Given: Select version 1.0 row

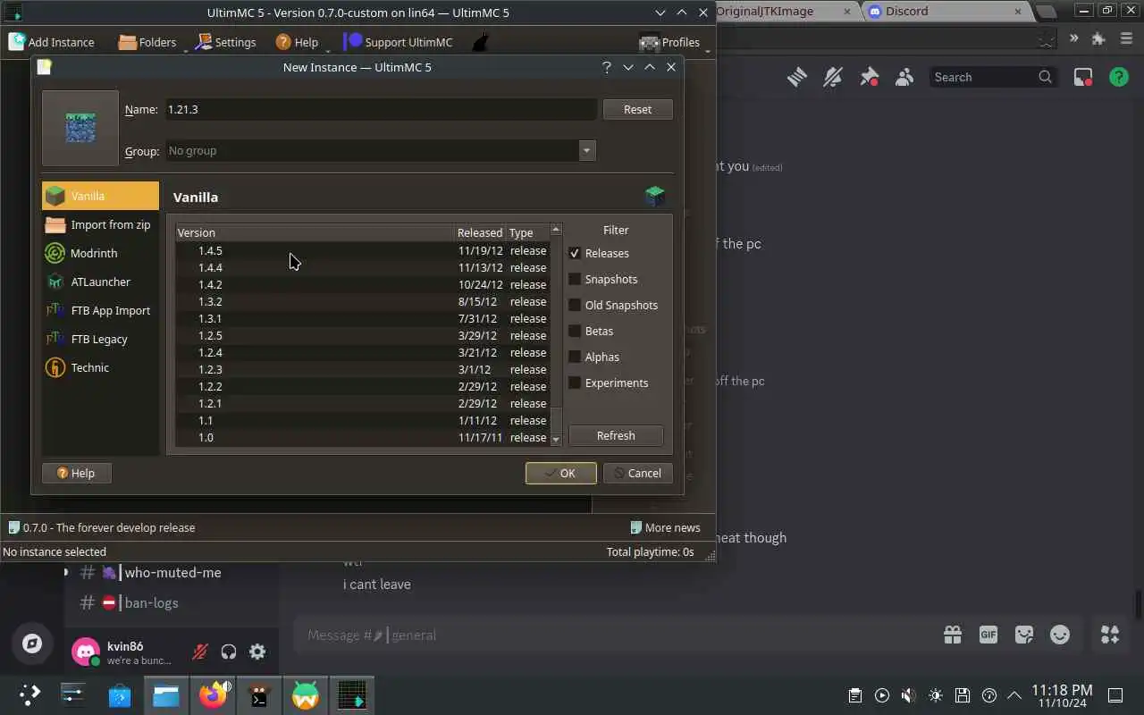Looking at the screenshot, I should (x=362, y=437).
